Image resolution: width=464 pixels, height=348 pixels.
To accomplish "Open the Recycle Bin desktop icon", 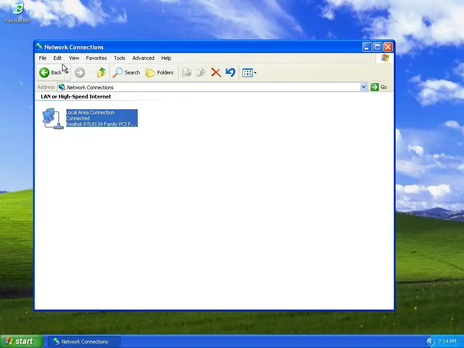I will [18, 12].
